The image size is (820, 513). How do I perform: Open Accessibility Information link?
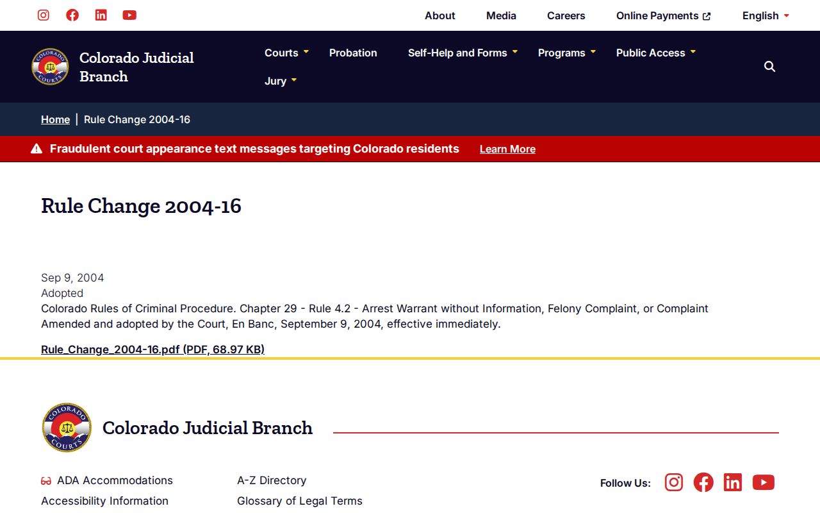(x=104, y=501)
